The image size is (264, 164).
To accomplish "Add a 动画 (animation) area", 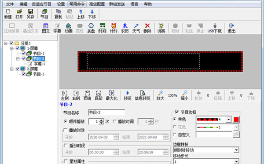I will (68, 28).
